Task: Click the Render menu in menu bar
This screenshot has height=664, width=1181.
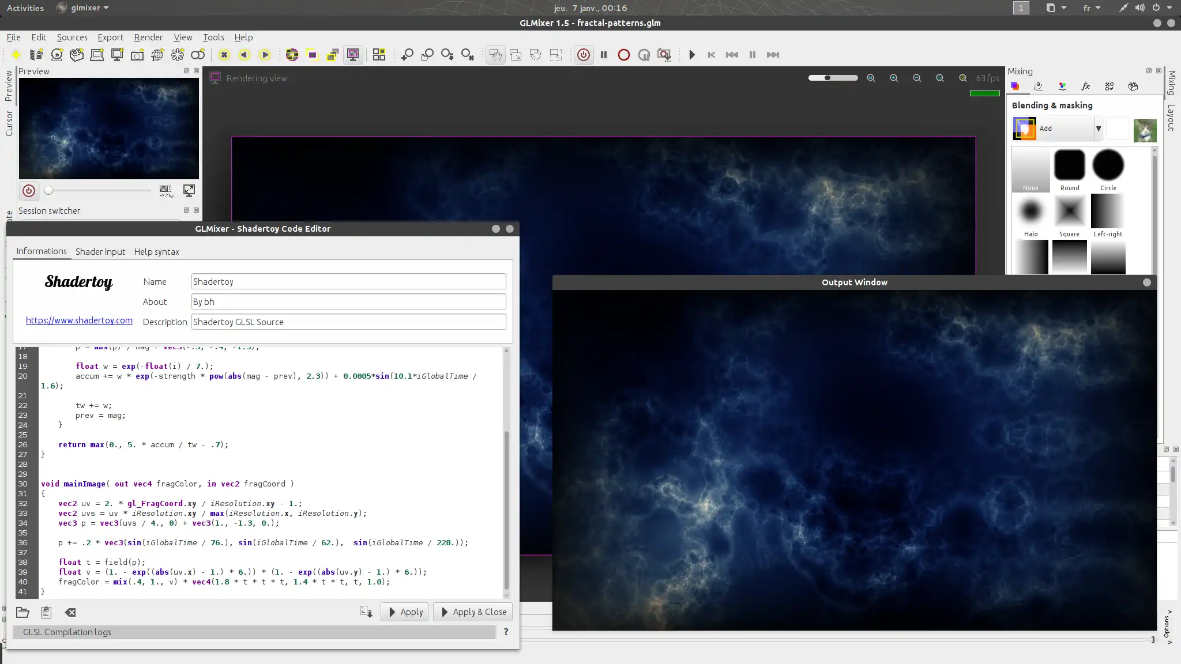Action: [148, 37]
